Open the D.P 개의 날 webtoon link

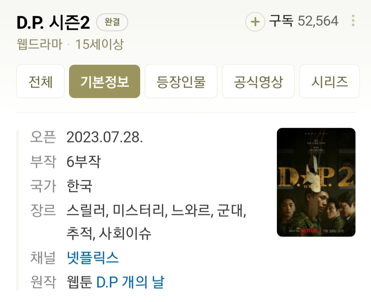130,282
